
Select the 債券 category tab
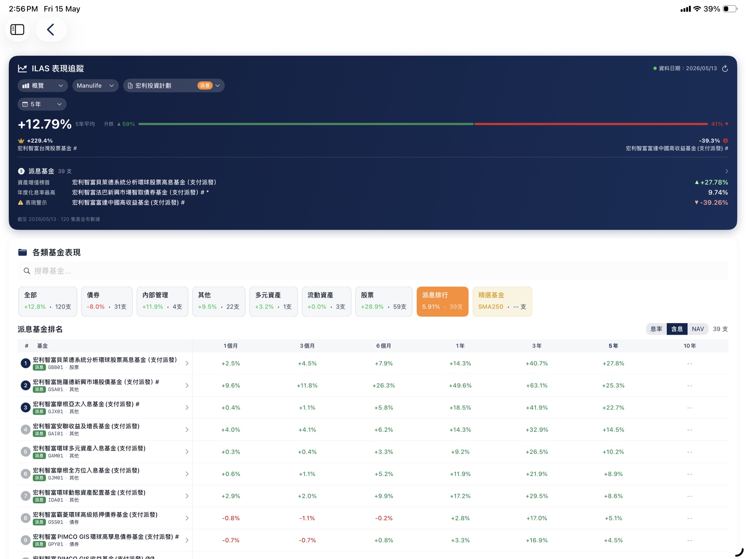[x=107, y=301]
